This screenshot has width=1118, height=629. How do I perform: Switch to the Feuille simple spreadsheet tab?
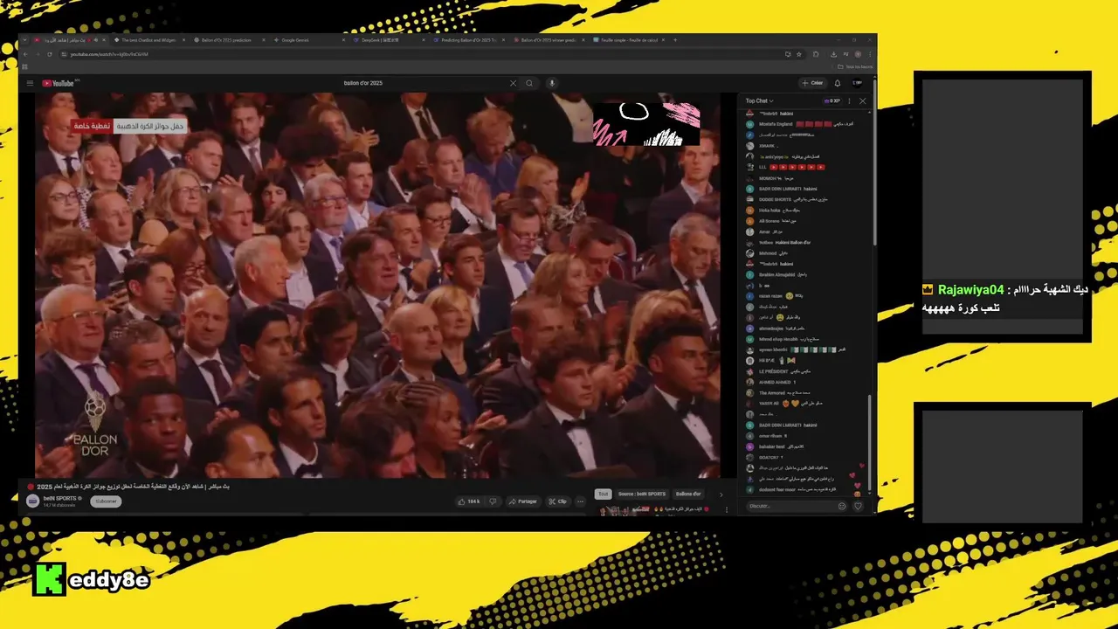coord(629,39)
